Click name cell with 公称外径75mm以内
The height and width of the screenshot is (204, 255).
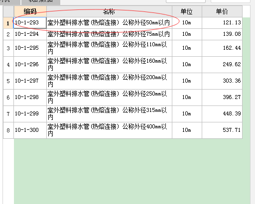(x=109, y=34)
